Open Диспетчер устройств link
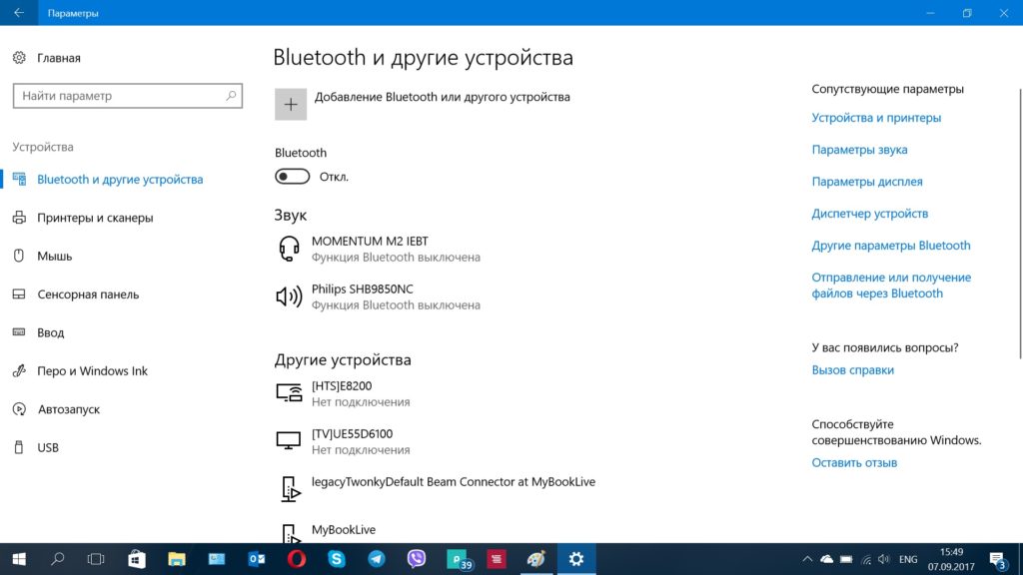 pyautogui.click(x=869, y=214)
